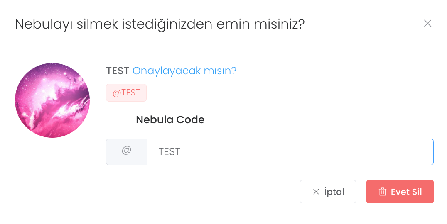
Task: Select the pink nebula avatar image
Action: pos(52,100)
